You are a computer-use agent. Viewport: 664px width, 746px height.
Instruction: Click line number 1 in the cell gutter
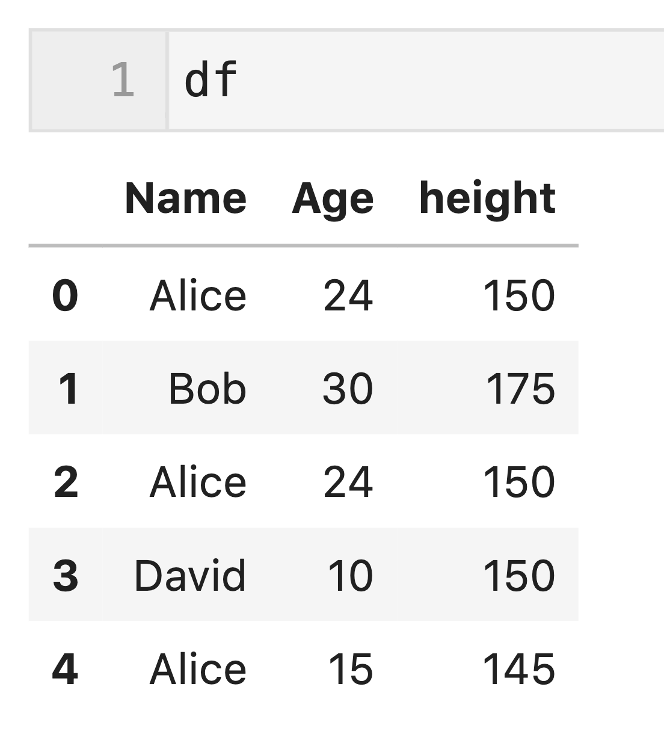point(123,80)
